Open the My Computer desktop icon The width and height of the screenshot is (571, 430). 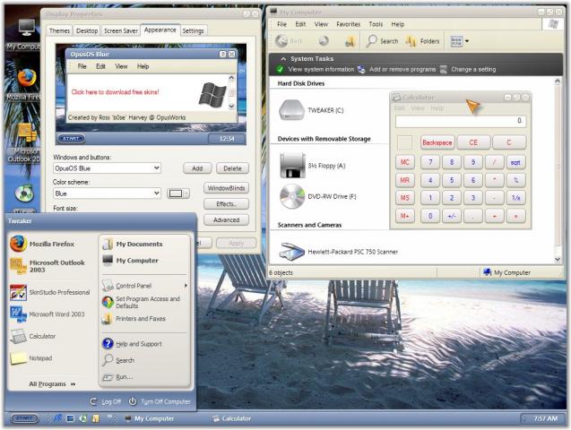[26, 34]
